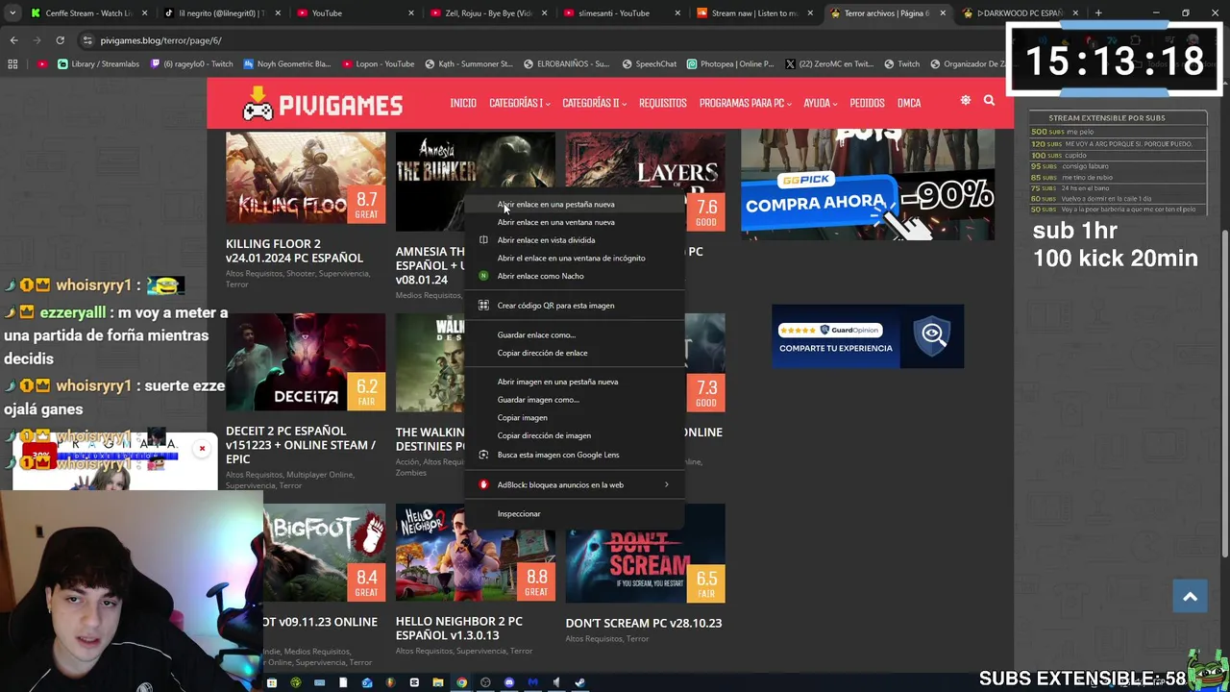Open File Explorer from the taskbar
The width and height of the screenshot is (1230, 692).
(437, 682)
